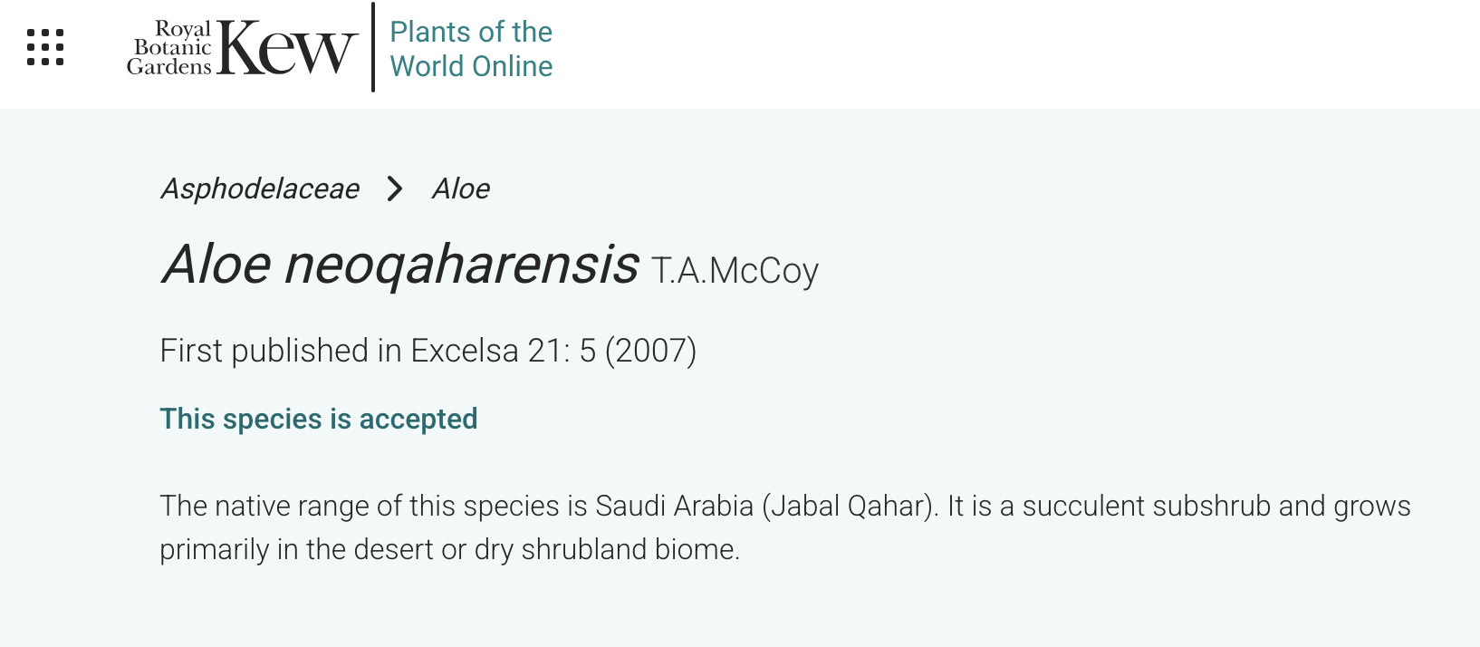
Task: Open Plants of the World Online home
Action: [470, 49]
